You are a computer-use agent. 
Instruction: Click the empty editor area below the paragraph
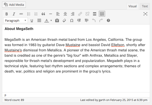[x=76, y=83]
